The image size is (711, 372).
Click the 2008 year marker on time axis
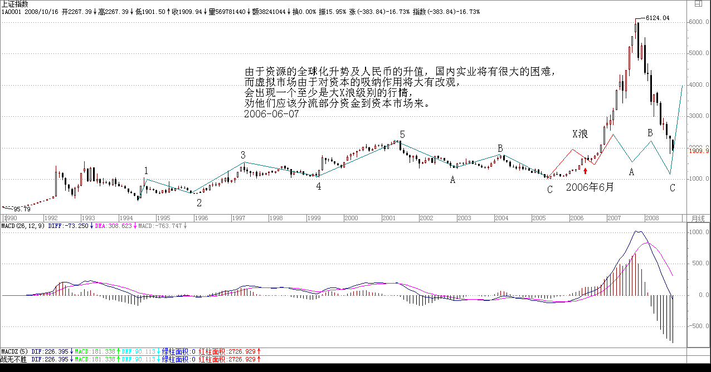(652, 218)
